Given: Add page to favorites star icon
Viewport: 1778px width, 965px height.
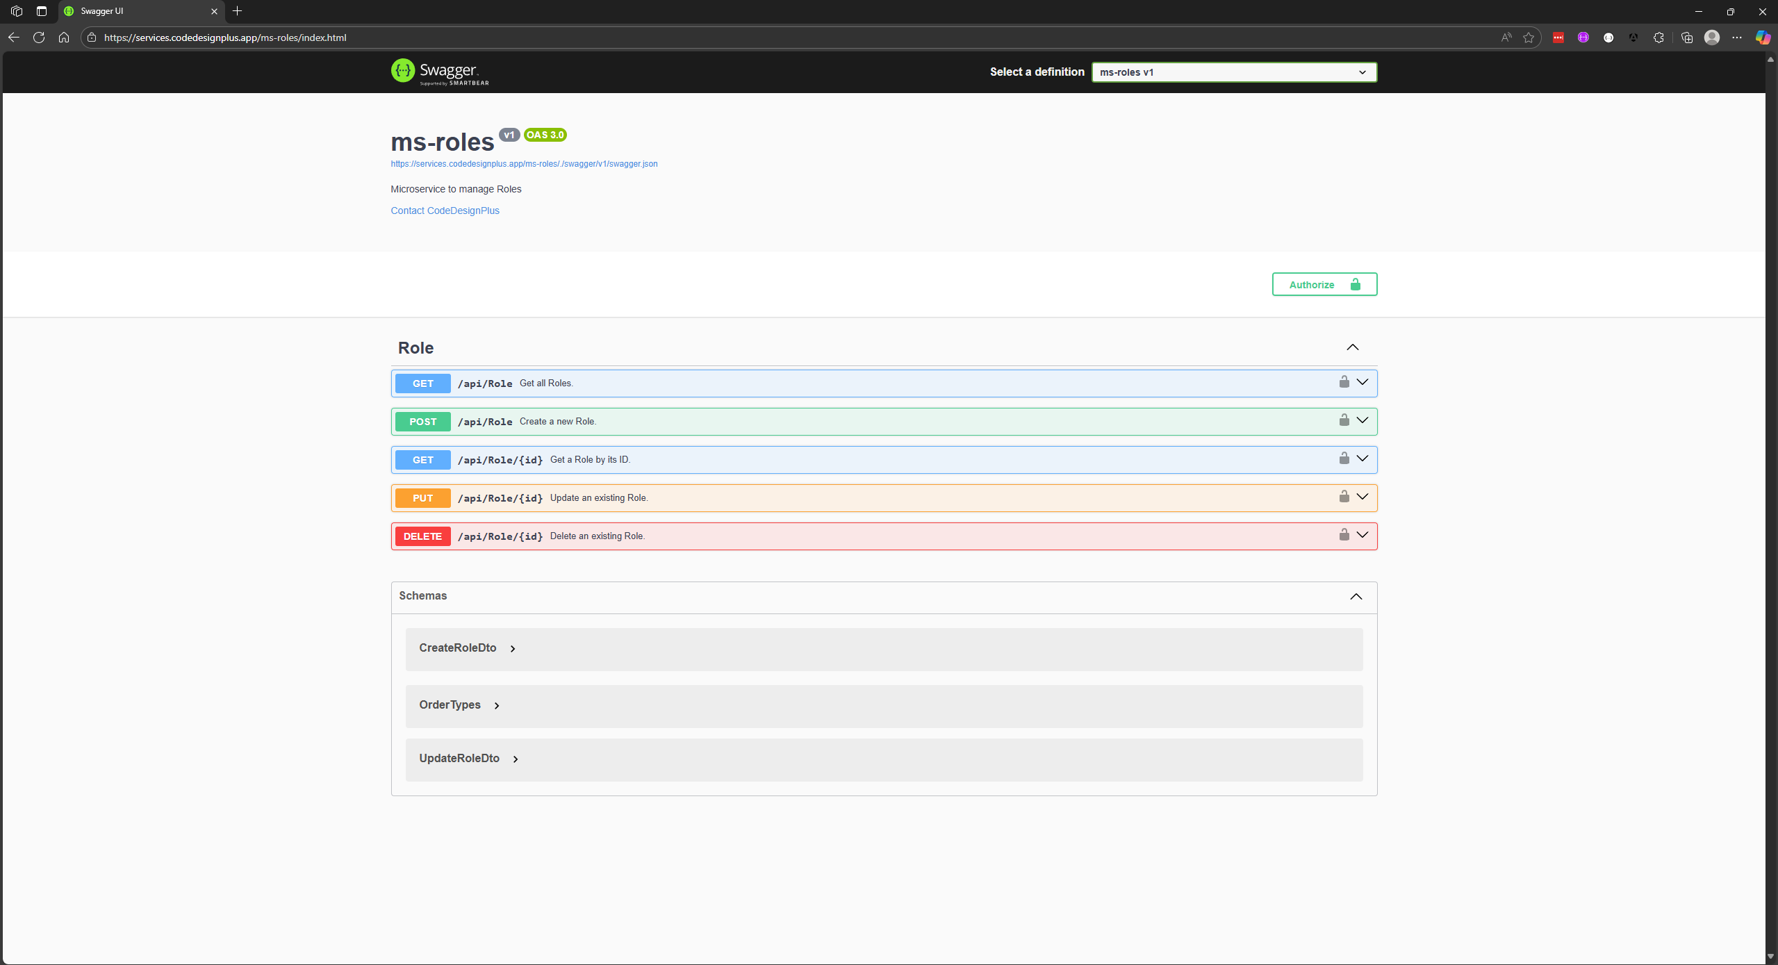Looking at the screenshot, I should coord(1529,38).
